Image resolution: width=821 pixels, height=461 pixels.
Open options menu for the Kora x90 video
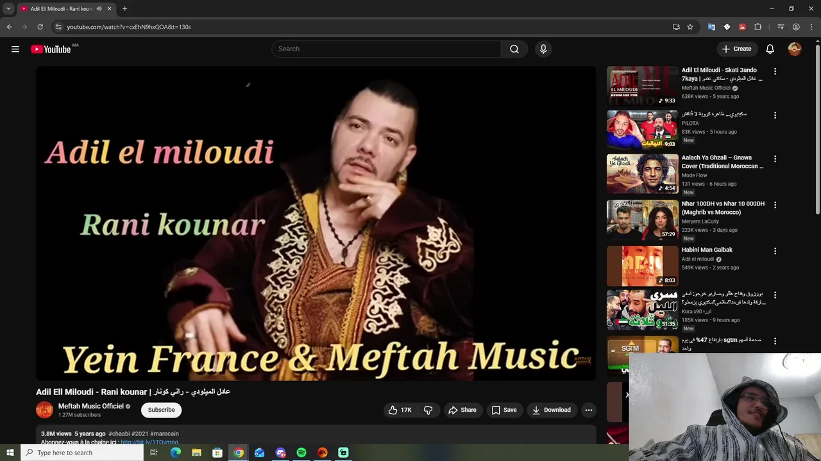pos(775,295)
